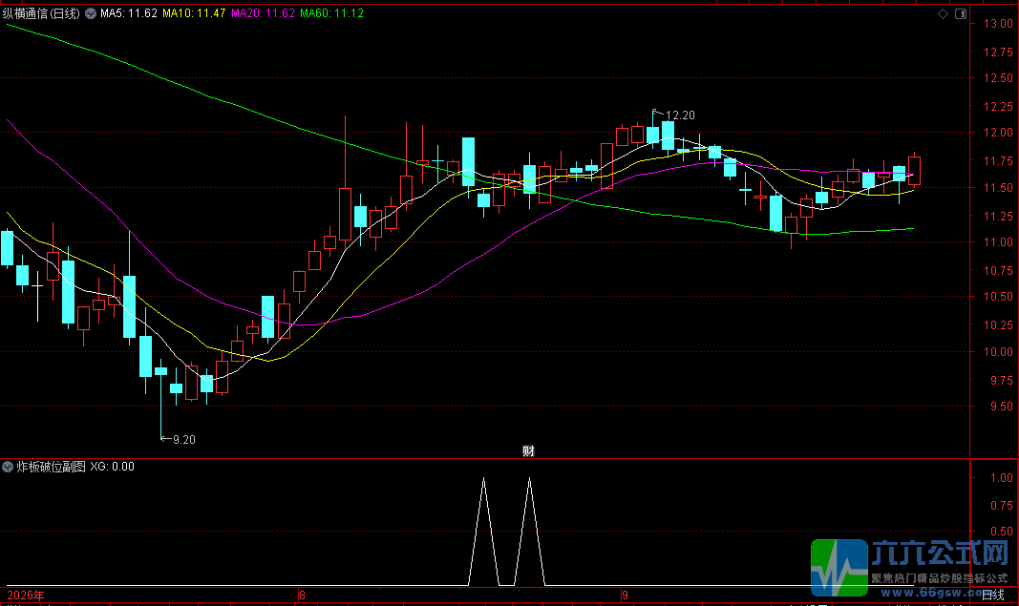Select the MA5 white moving average label
Viewport: 1019px width, 606px height.
tap(129, 13)
